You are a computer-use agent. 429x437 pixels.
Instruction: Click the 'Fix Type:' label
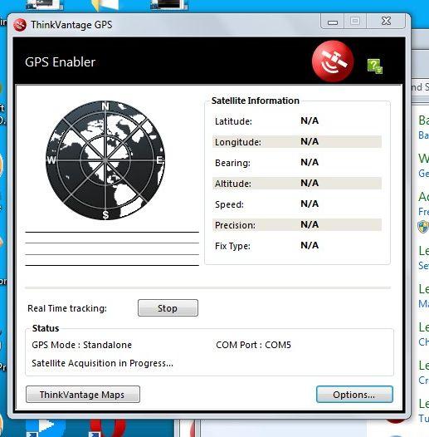(x=232, y=246)
